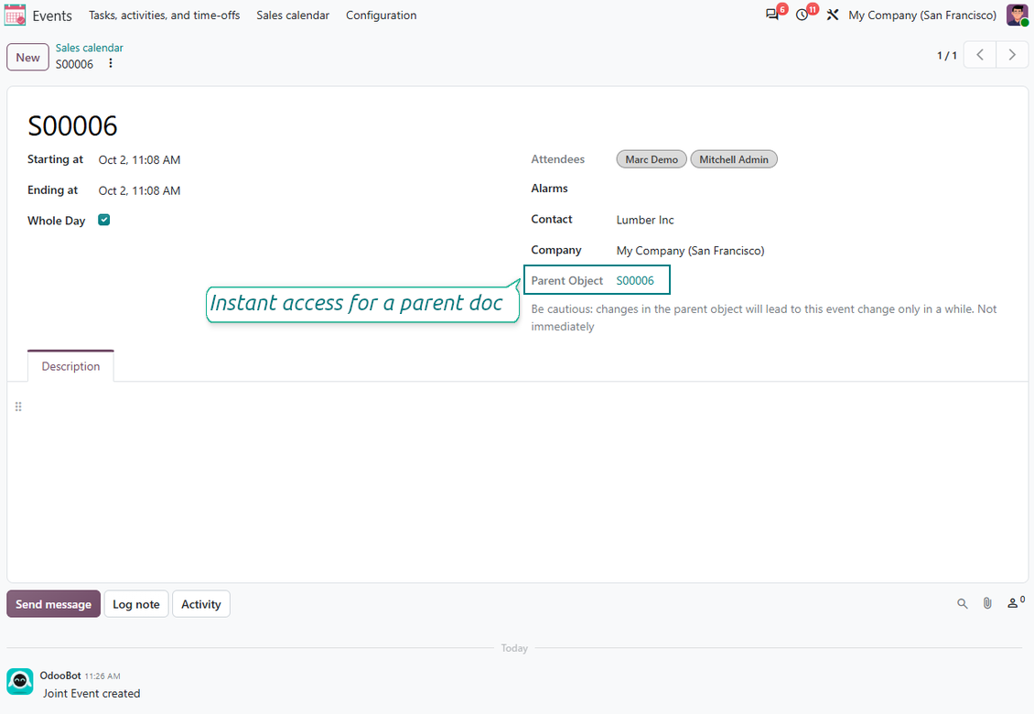The width and height of the screenshot is (1034, 714).
Task: Open the user avatar menu
Action: [1017, 15]
